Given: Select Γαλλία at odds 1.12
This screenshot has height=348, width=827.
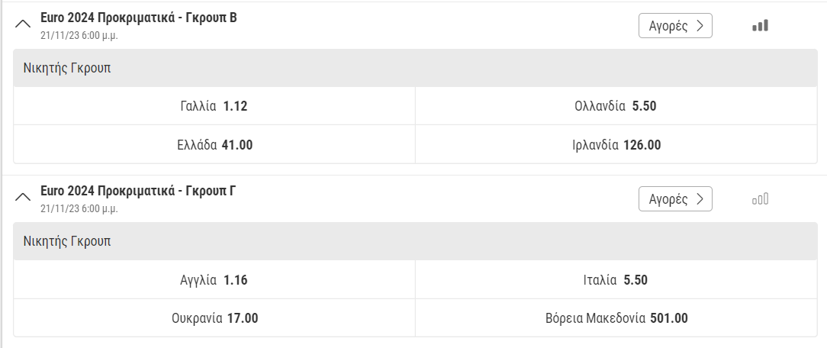Looking at the screenshot, I should pos(214,106).
